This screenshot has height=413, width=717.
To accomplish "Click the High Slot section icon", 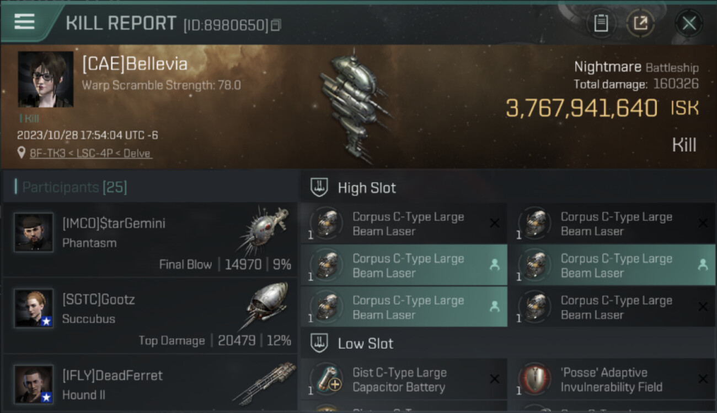I will click(x=320, y=188).
